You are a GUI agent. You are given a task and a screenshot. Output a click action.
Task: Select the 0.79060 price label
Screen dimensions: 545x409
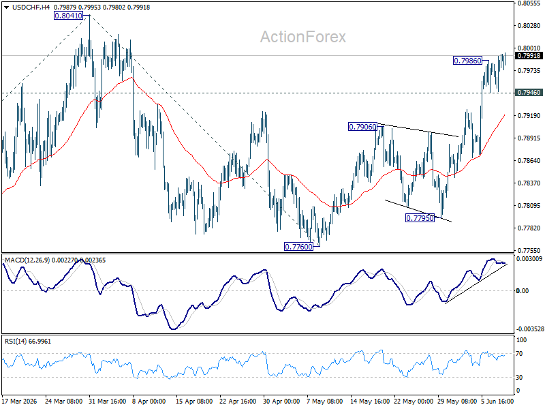pyautogui.click(x=362, y=127)
